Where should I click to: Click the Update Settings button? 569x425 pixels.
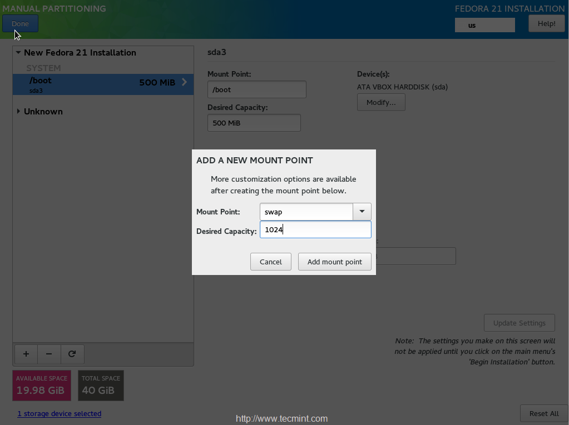(x=519, y=323)
